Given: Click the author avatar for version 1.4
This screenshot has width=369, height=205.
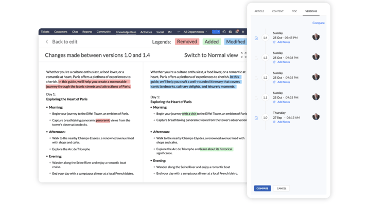Looking at the screenshot, I should click(x=316, y=37).
